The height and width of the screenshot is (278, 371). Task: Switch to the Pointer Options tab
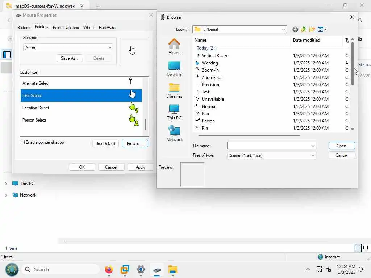[66, 28]
